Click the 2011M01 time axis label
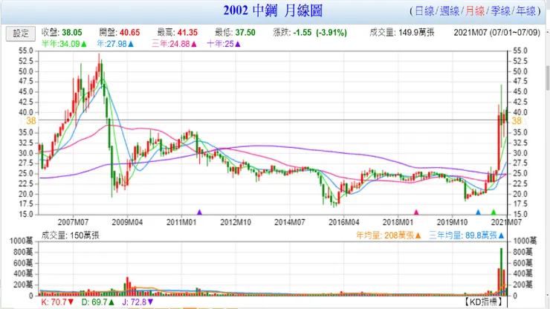 [181, 222]
